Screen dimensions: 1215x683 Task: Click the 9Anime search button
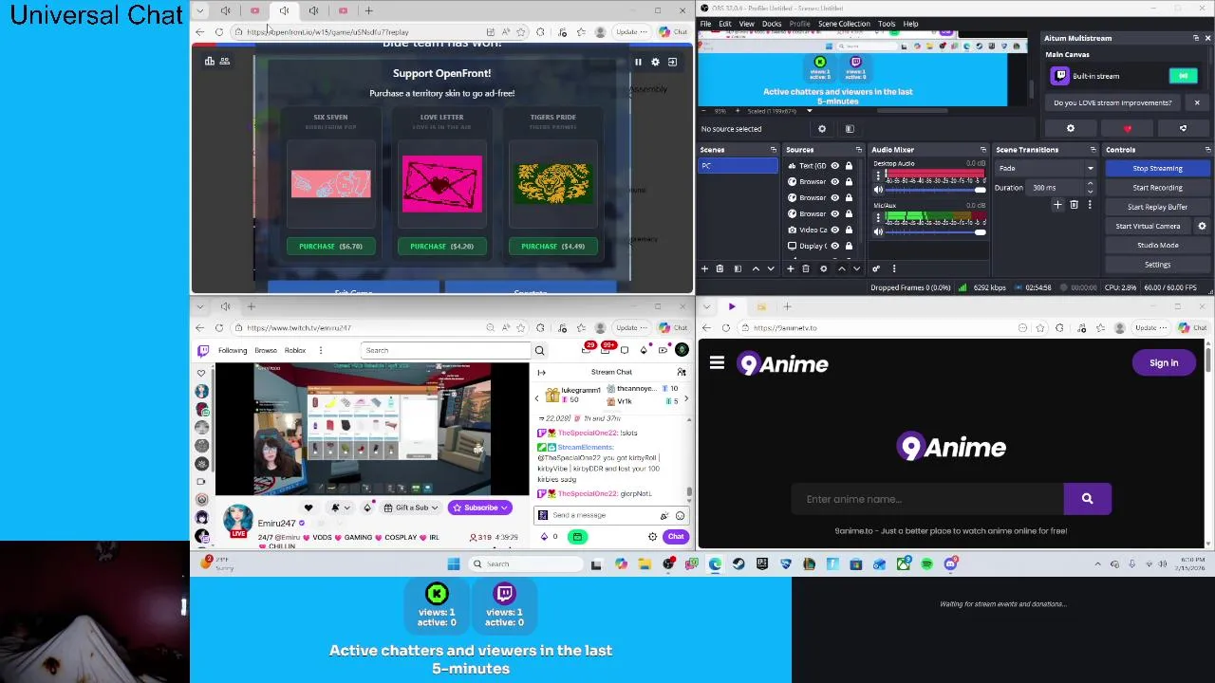[1087, 499]
